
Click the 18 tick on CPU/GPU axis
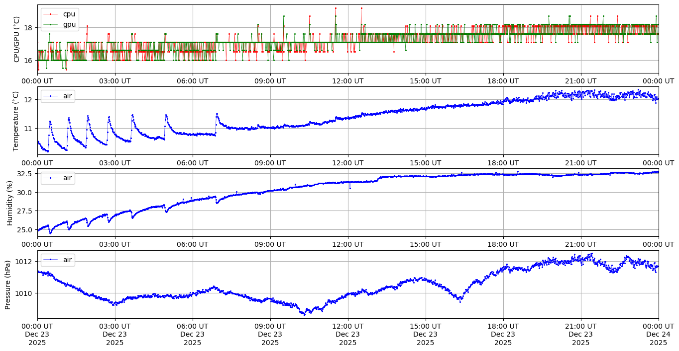[x=29, y=28]
